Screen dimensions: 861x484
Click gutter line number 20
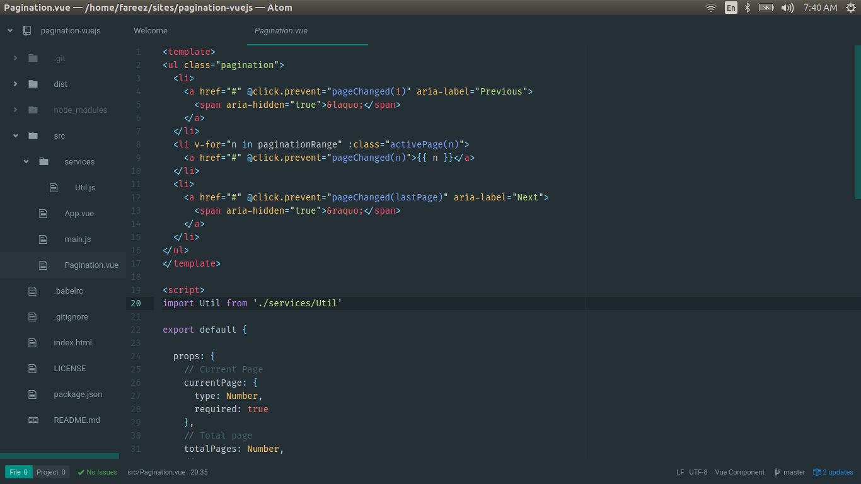pyautogui.click(x=136, y=303)
